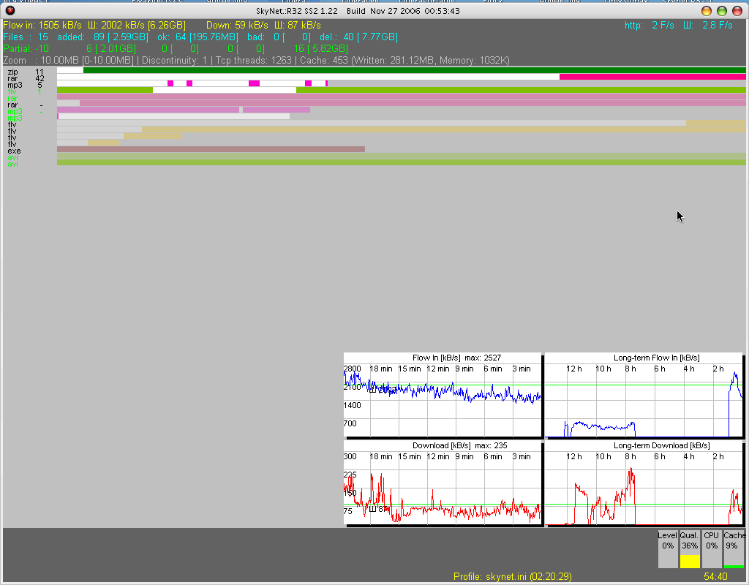
Task: Click the 'Cache: 453' text in header
Action: [324, 61]
